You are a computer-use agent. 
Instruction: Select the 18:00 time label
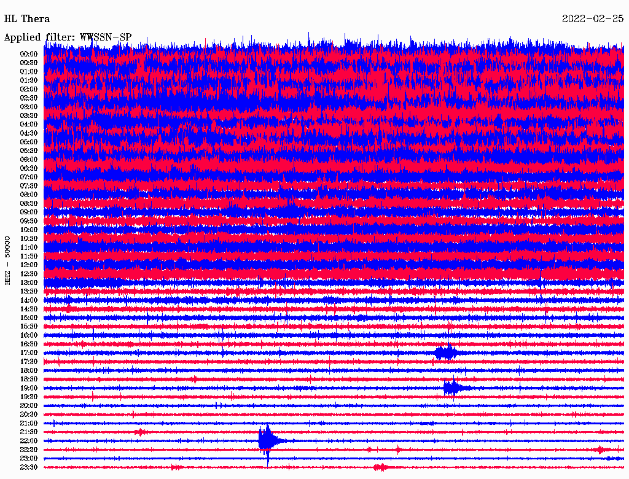29,370
